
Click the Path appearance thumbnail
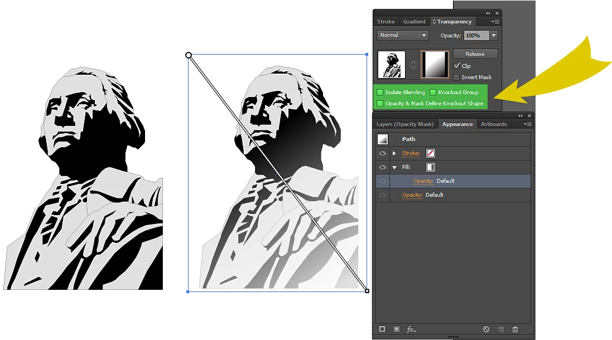(383, 139)
